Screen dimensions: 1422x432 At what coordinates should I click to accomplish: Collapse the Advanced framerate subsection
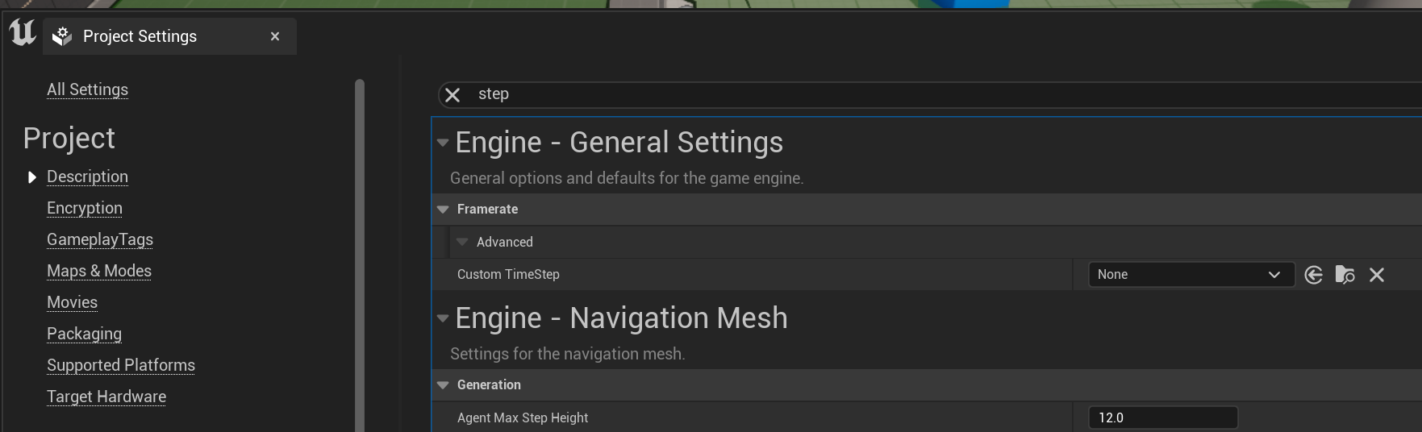(462, 242)
